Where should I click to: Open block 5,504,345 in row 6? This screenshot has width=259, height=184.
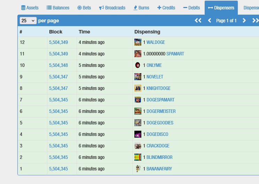(58, 111)
